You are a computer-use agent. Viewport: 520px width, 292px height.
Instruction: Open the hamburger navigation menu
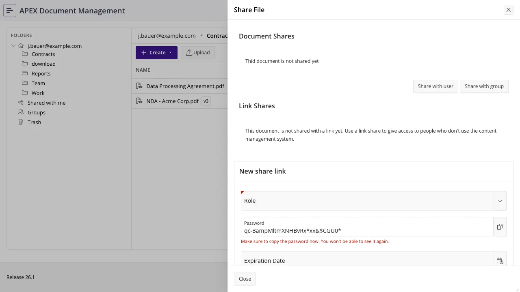10,11
